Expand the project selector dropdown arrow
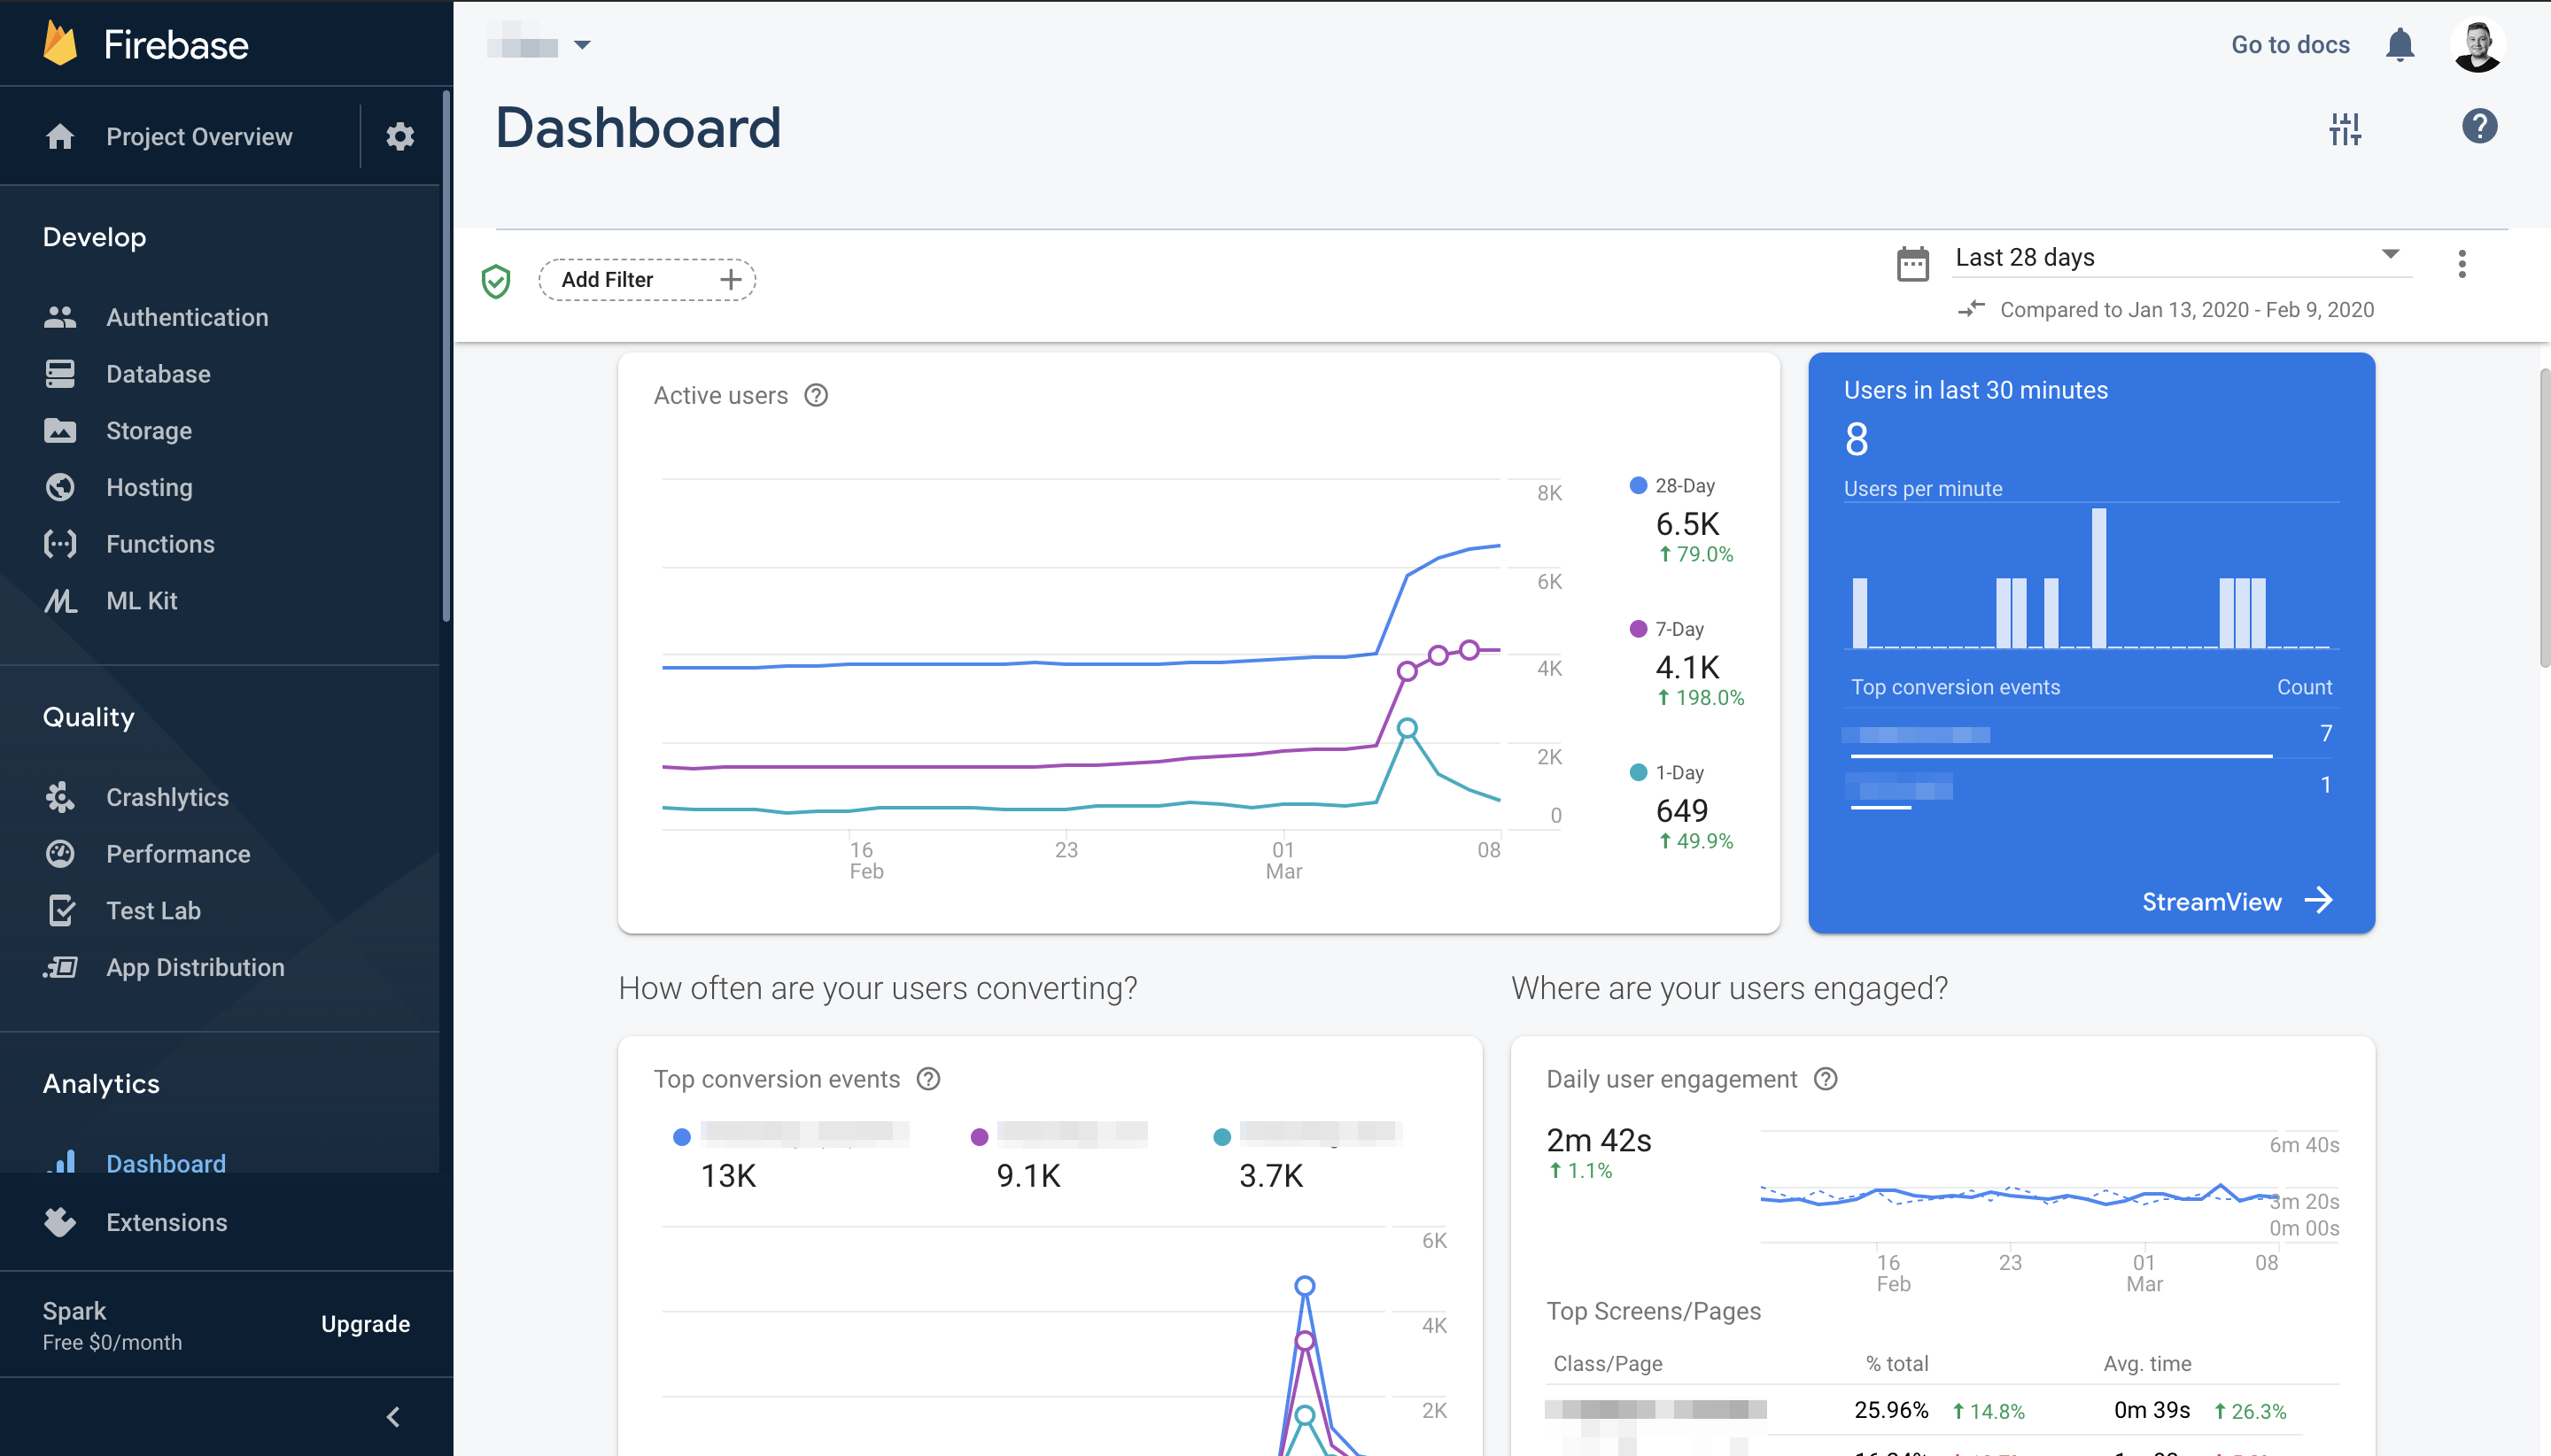This screenshot has height=1456, width=2551. [x=582, y=45]
